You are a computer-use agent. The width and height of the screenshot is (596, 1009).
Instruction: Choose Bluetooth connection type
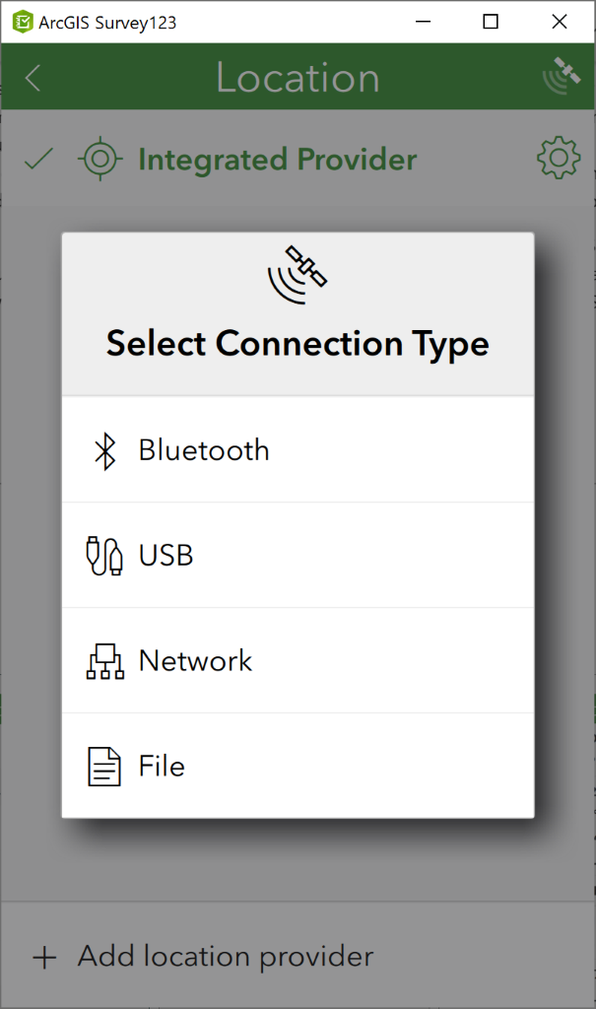pos(298,449)
